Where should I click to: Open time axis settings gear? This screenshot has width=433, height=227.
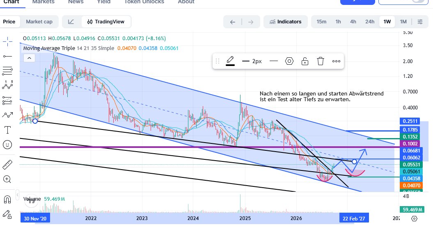tap(414, 218)
